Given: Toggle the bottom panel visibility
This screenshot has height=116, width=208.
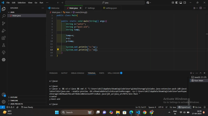Looking at the screenshot, I should (181, 3).
